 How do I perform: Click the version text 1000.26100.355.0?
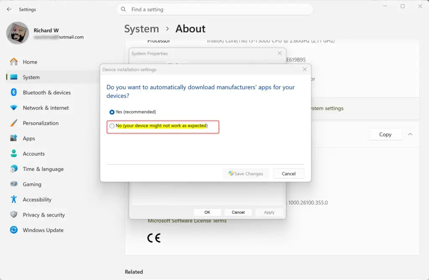point(308,203)
